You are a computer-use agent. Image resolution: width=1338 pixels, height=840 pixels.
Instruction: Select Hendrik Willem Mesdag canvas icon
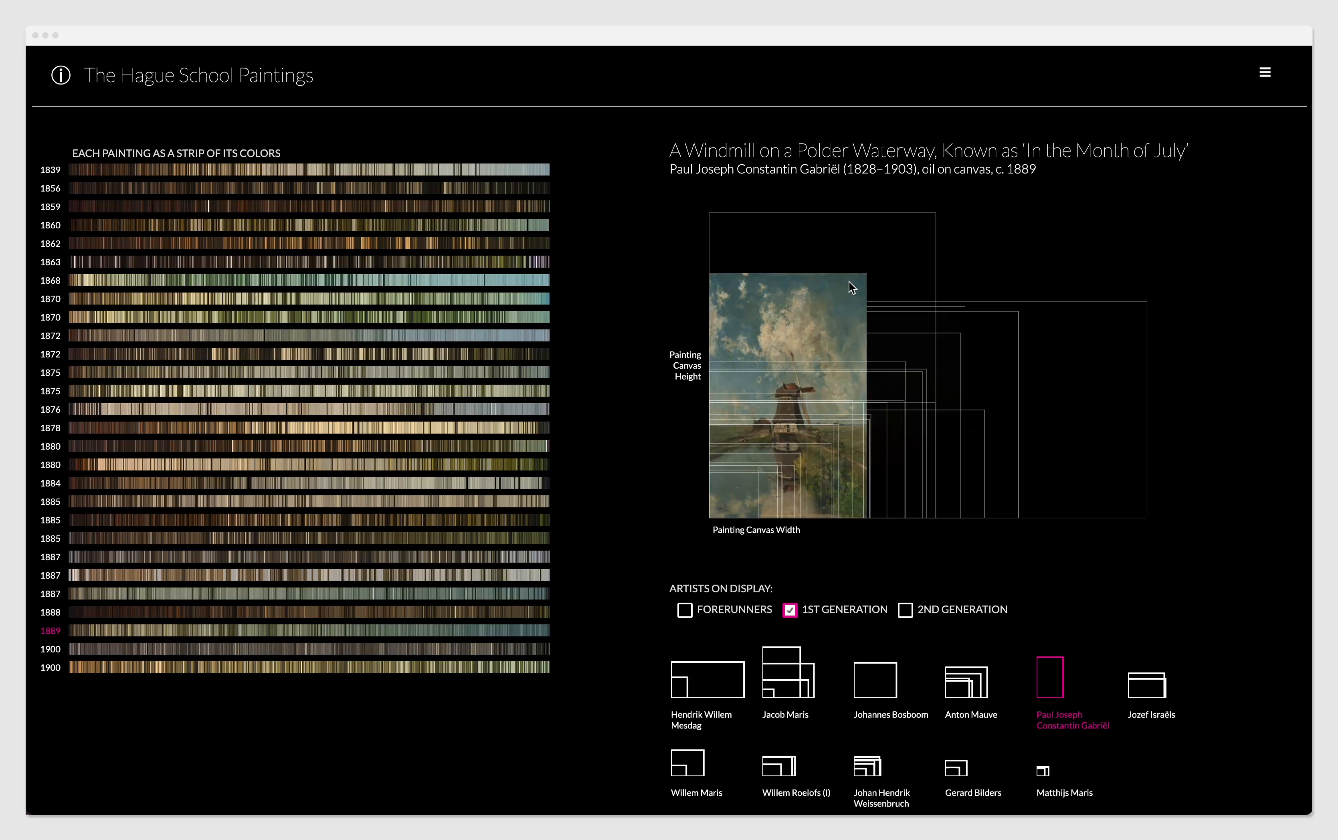[x=707, y=679]
